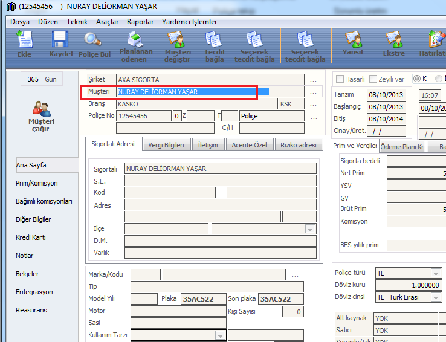The image size is (446, 342).
Task: Expand the Kullanım Tarzı dropdown
Action: click(219, 335)
